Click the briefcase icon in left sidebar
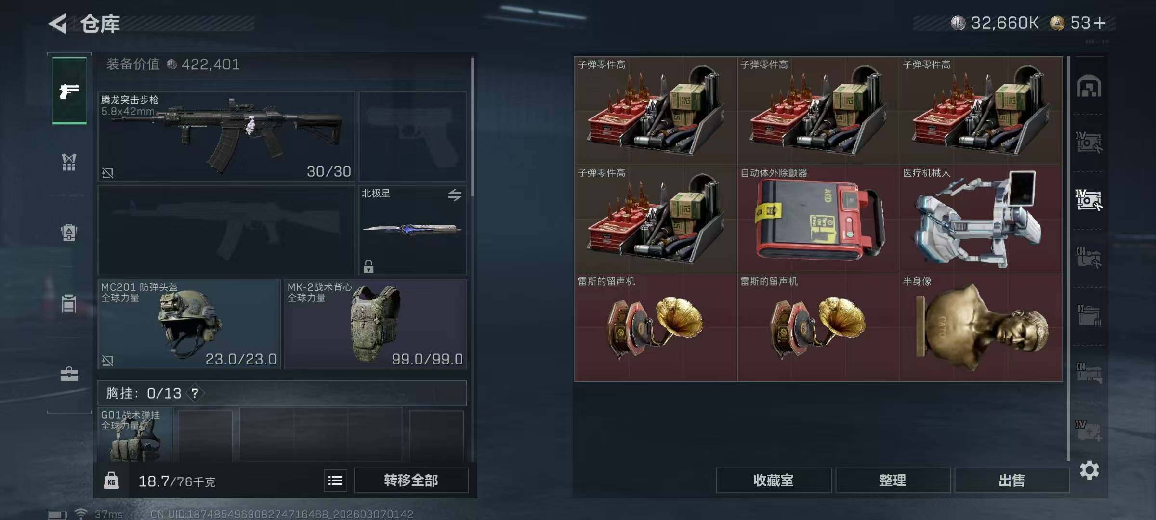 coord(69,374)
